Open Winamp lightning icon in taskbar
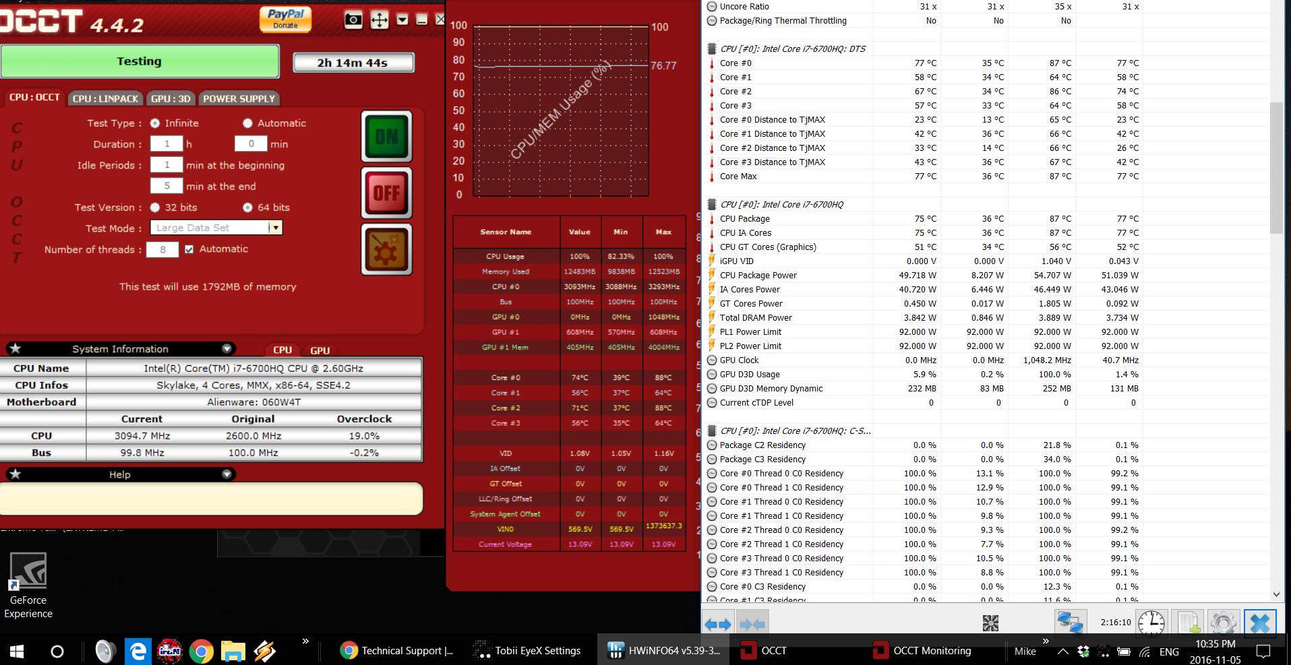1291x665 pixels. 264,651
